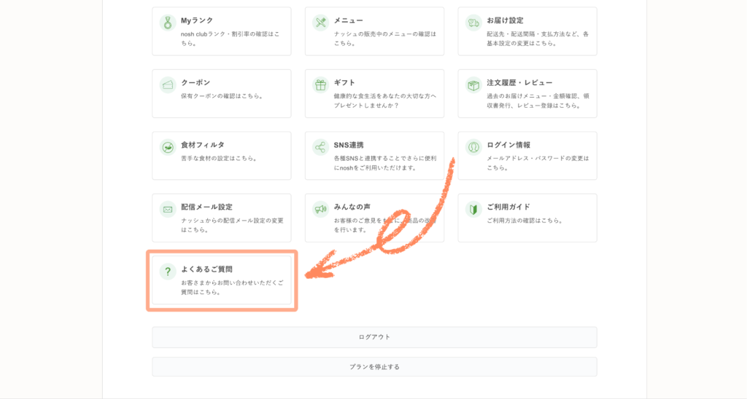Viewport: 747px width, 399px height.
Task: Click the beginner mark icon for ご利用ガイド
Action: [x=473, y=210]
